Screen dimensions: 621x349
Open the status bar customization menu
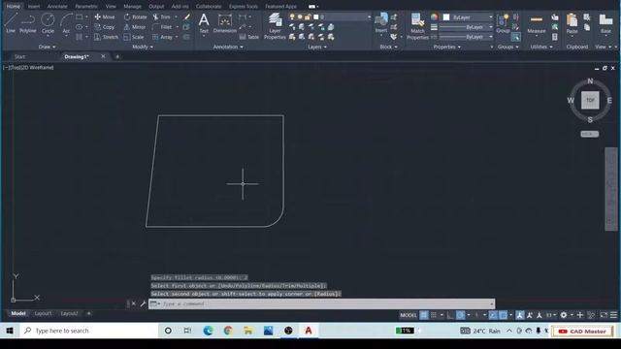(613, 315)
